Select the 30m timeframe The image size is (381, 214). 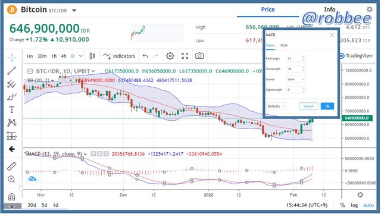42,56
